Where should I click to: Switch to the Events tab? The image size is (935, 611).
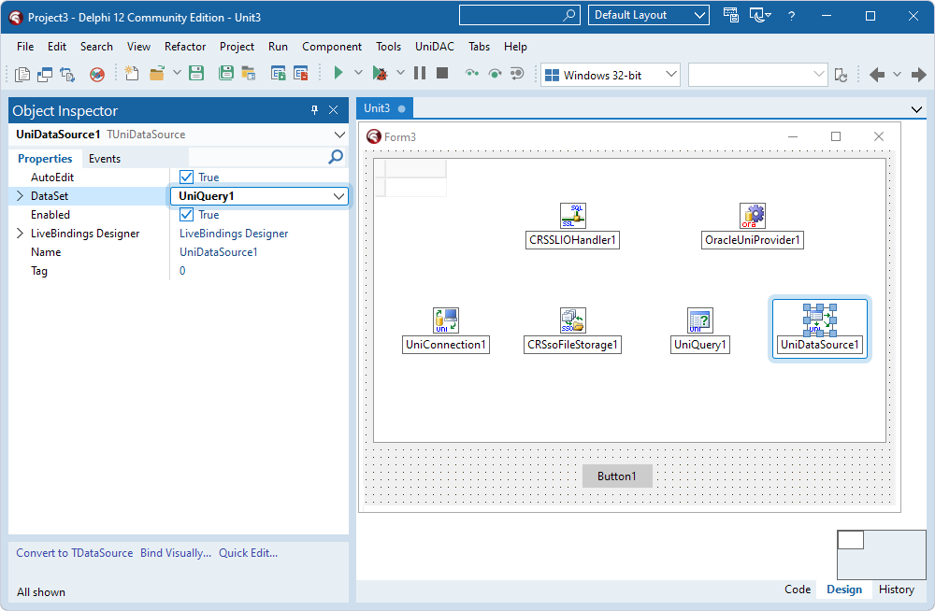[x=105, y=159]
